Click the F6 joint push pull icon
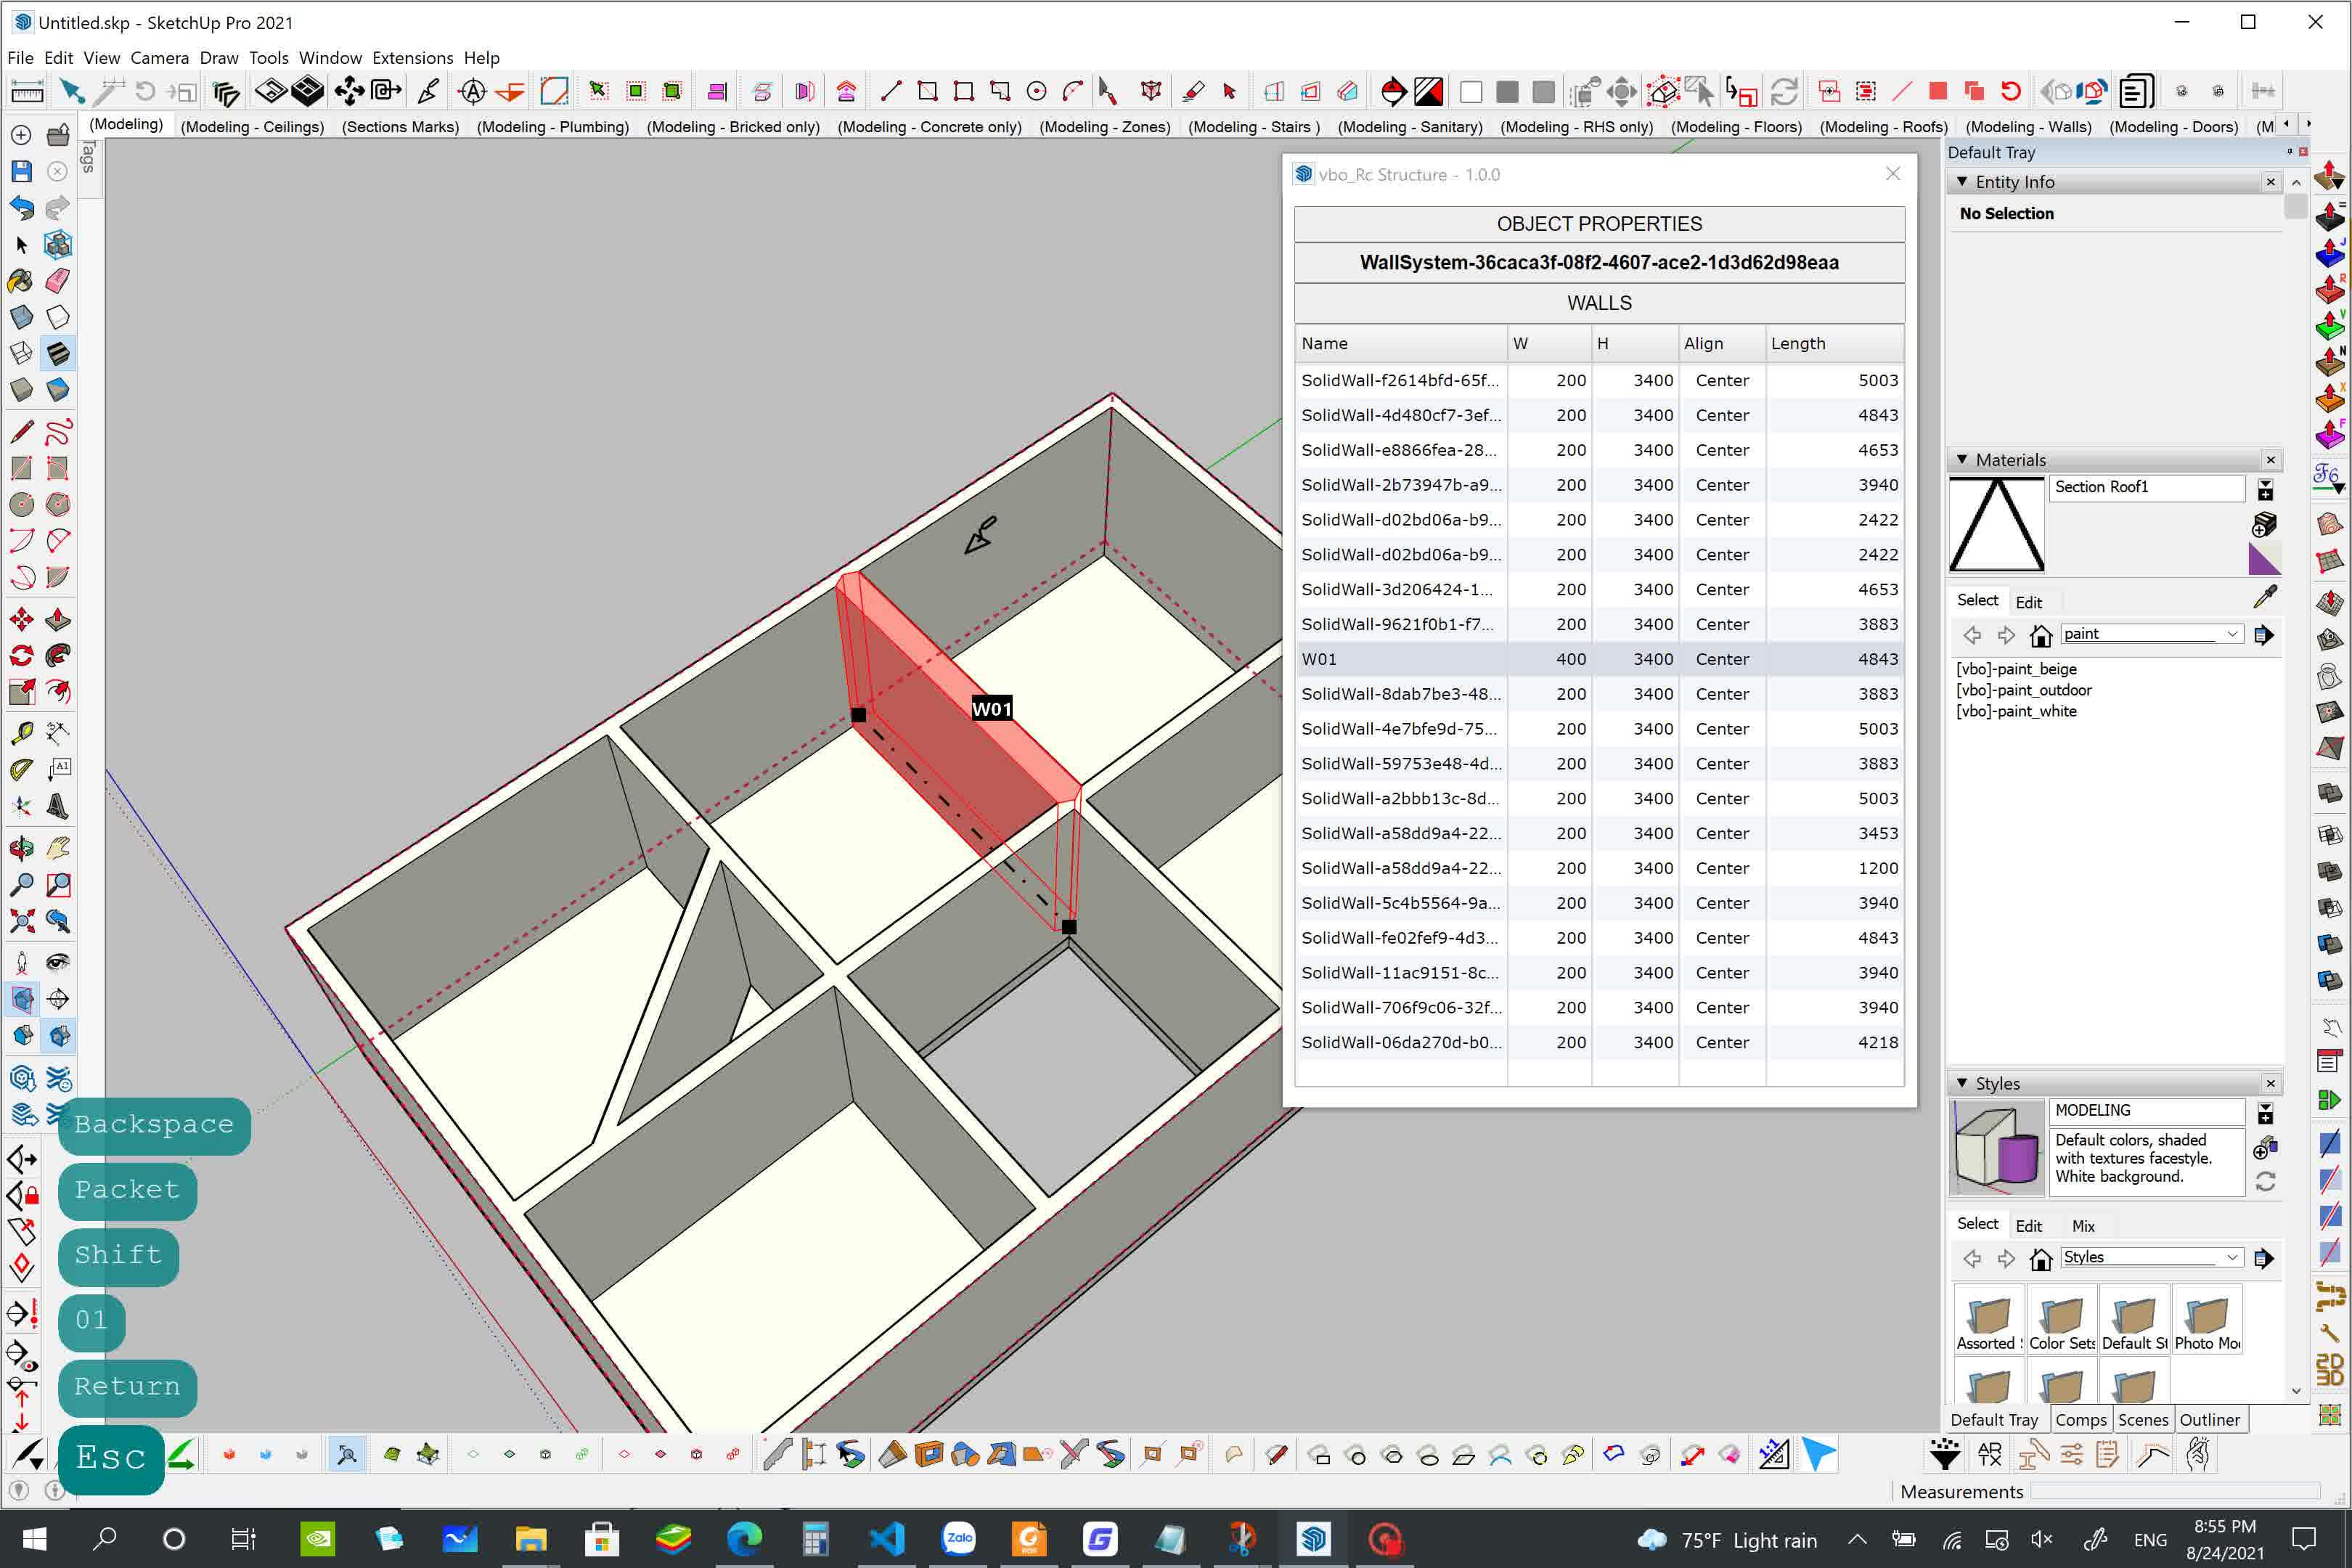The height and width of the screenshot is (1568, 2352). tap(2329, 476)
